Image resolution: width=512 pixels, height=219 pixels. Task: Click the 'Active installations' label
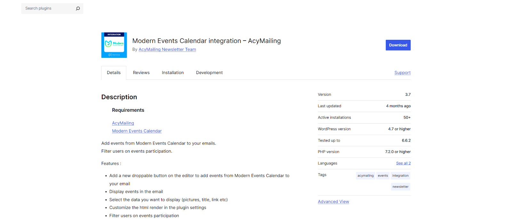[334, 117]
